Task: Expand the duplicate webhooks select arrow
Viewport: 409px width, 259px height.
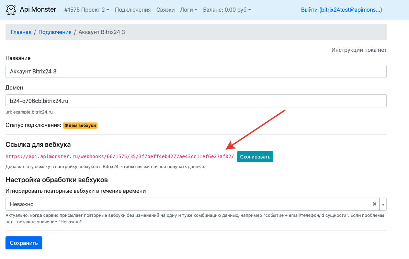Action: tap(383, 204)
